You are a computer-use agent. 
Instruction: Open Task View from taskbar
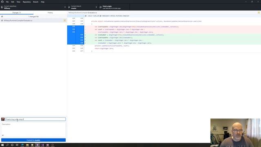point(17,145)
